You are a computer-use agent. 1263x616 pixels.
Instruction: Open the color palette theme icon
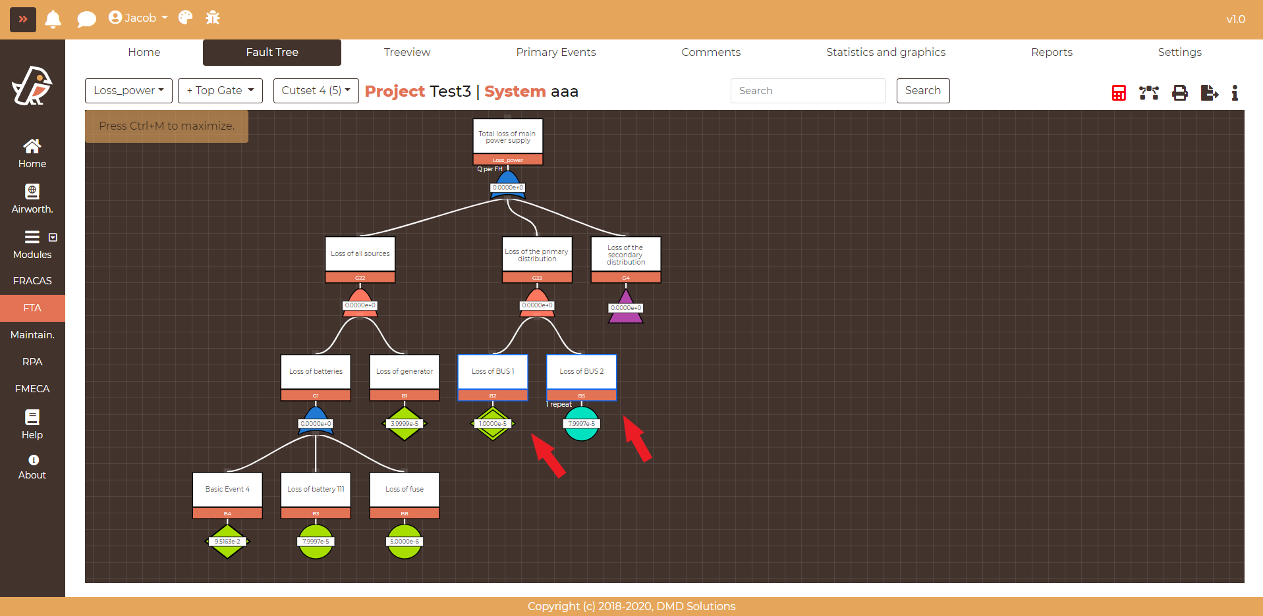point(185,18)
